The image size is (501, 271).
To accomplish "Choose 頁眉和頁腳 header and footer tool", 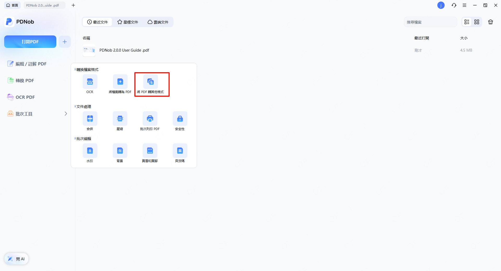I will tap(150, 151).
